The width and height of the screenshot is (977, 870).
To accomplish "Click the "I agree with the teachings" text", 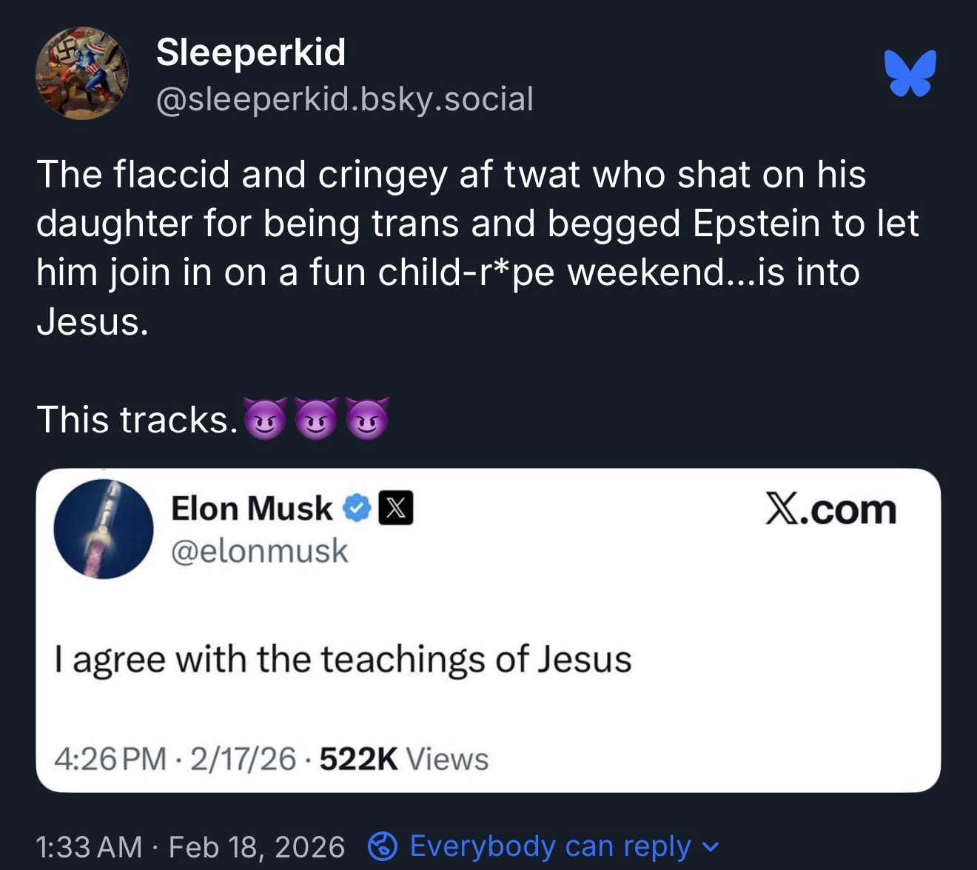I will coord(343,659).
